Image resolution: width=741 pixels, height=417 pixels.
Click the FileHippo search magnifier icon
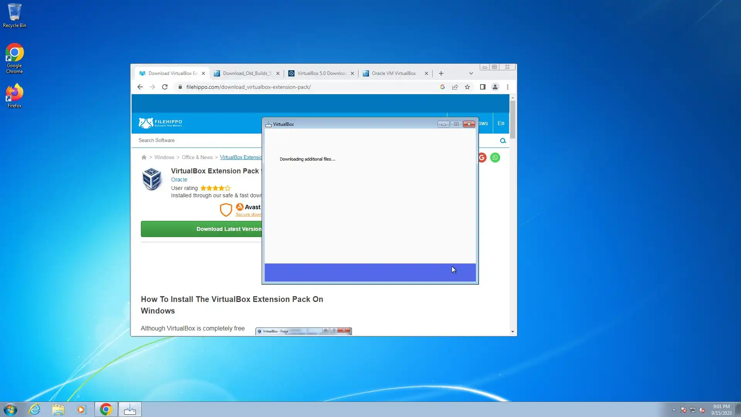503,141
